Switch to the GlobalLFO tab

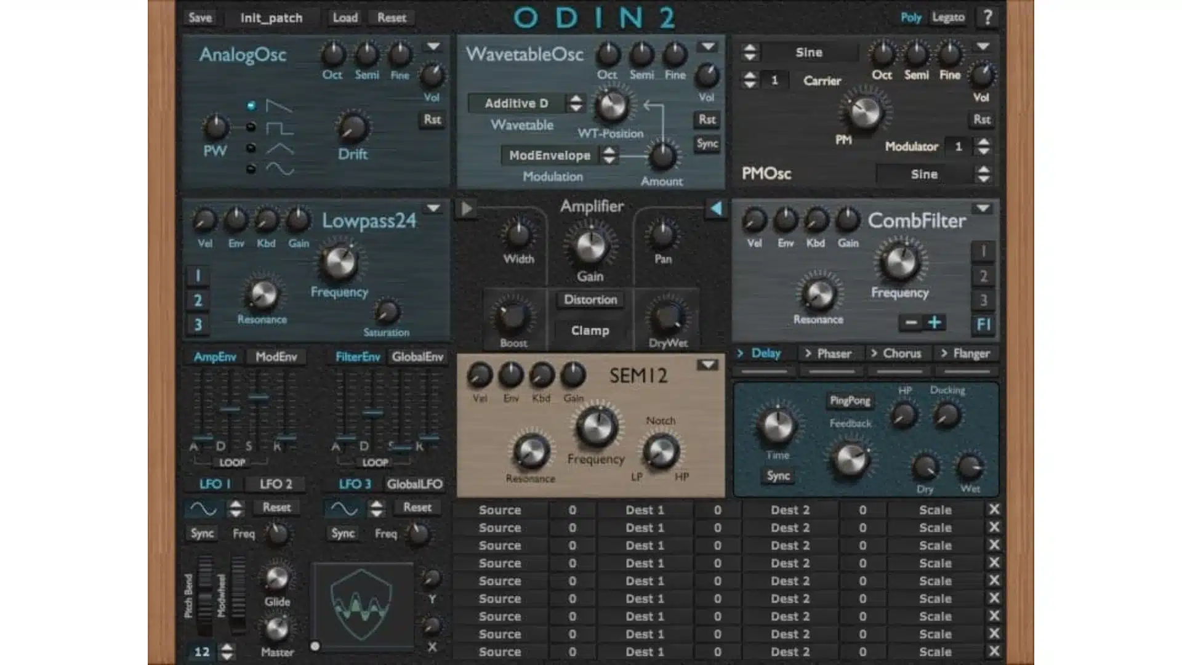[415, 484]
